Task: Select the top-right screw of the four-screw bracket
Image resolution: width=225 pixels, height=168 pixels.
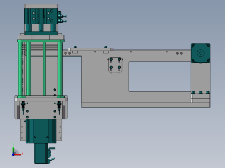Action: point(119,59)
